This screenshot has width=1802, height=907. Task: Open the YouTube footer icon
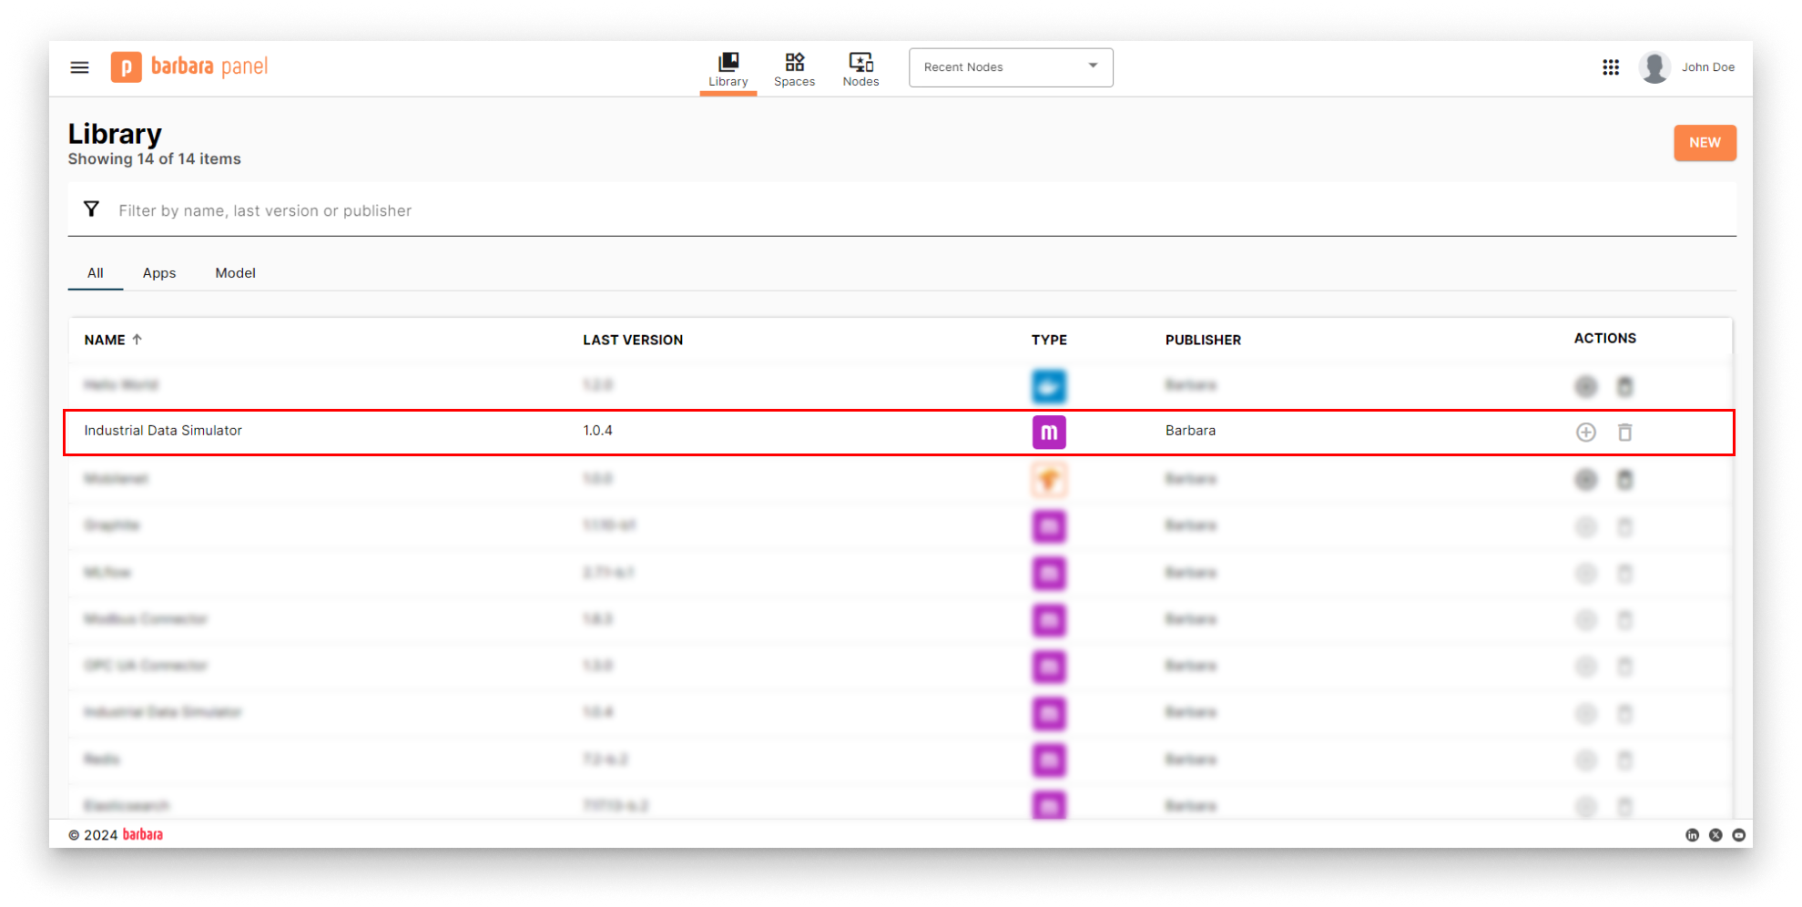pyautogui.click(x=1738, y=835)
